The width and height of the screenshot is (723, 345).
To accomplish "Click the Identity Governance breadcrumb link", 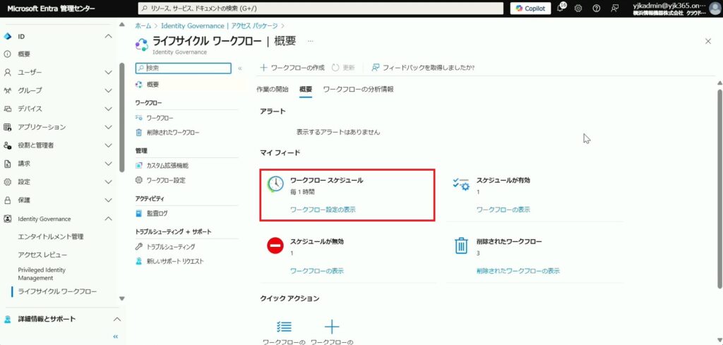I will coord(188,25).
